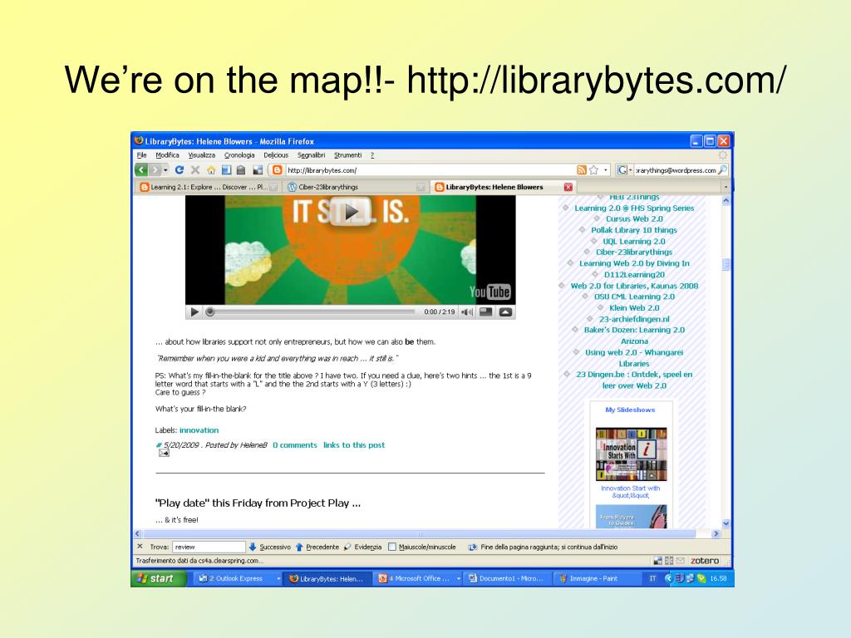851x638 pixels.
Task: Focus the librarybytes.com address field
Action: click(430, 170)
